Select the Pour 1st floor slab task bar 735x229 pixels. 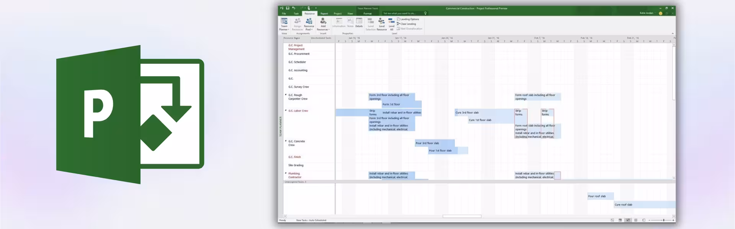point(448,151)
